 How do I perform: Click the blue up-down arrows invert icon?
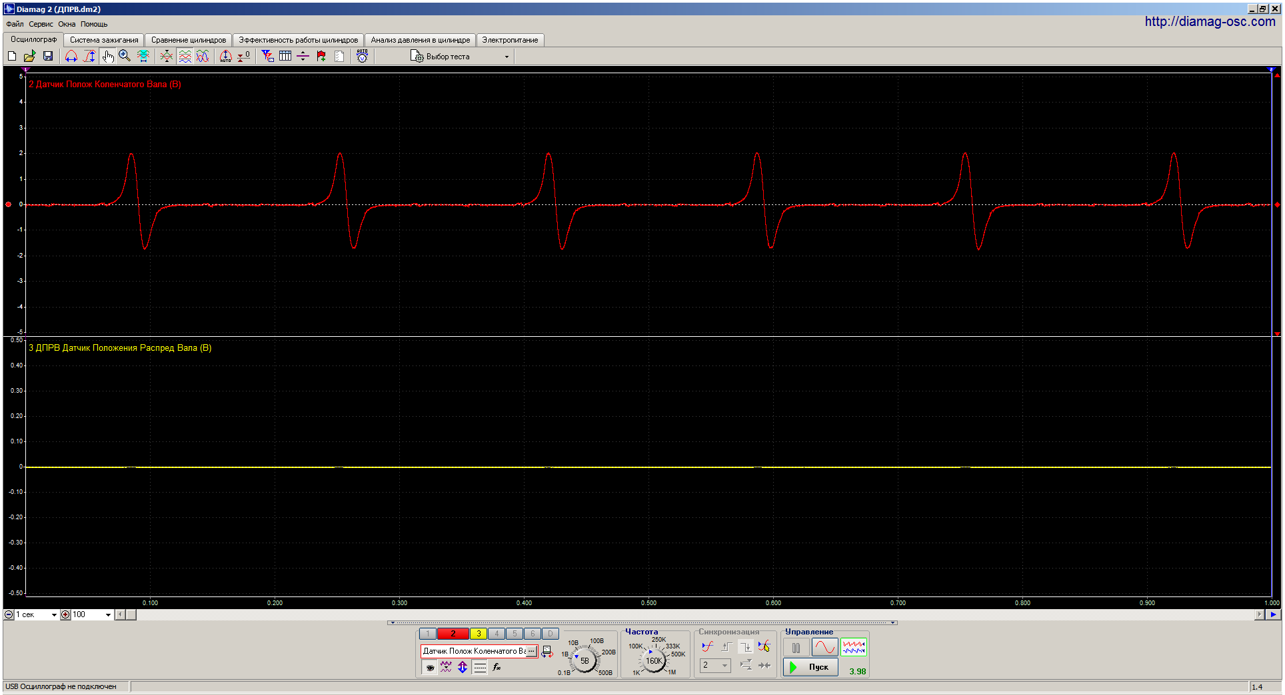click(x=463, y=667)
